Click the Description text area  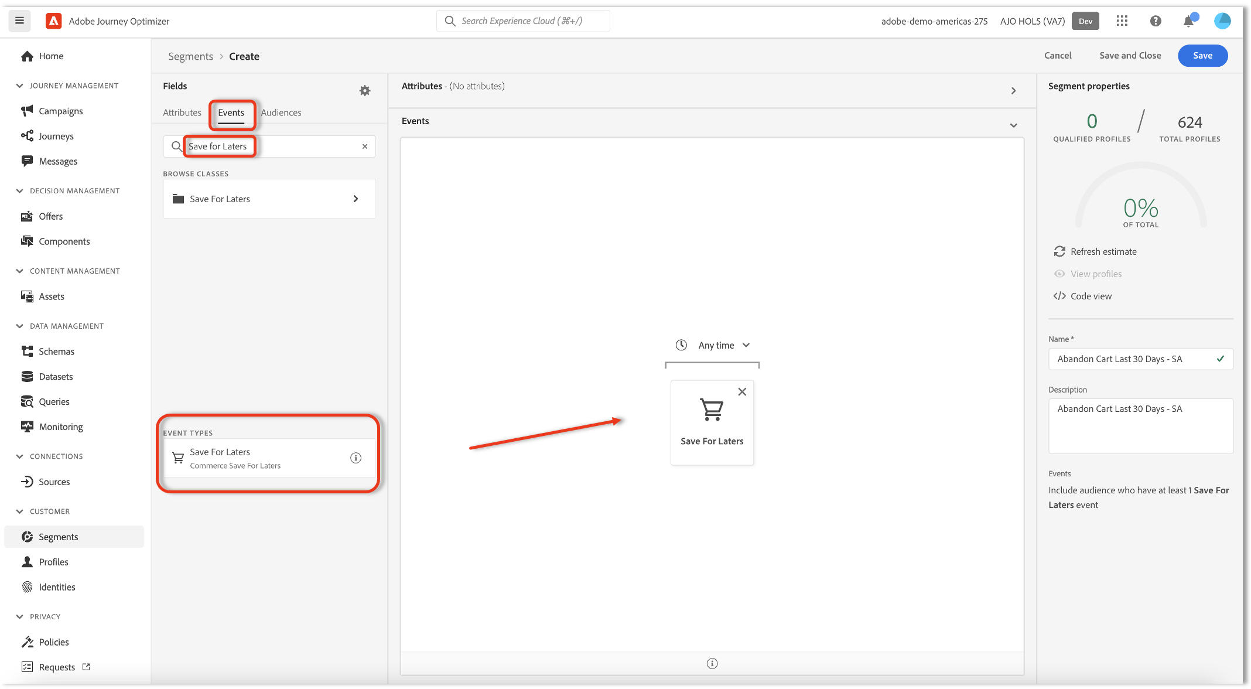click(x=1140, y=426)
